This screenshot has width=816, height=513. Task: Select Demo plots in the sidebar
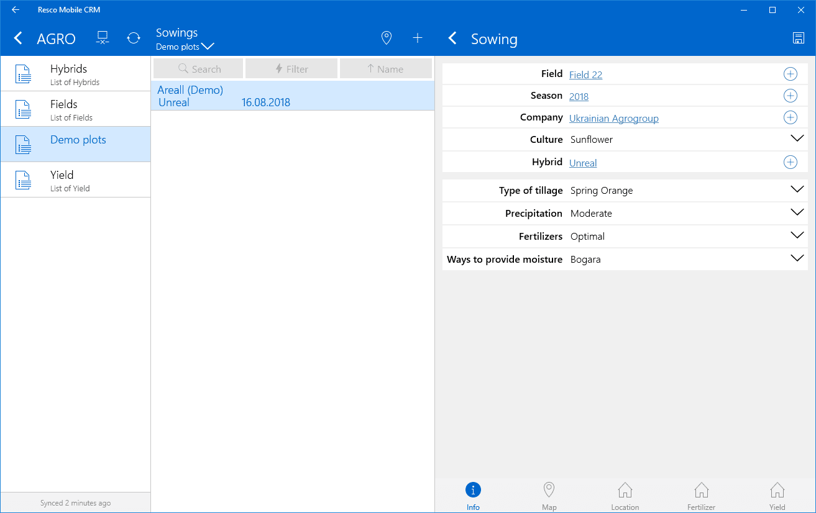75,145
